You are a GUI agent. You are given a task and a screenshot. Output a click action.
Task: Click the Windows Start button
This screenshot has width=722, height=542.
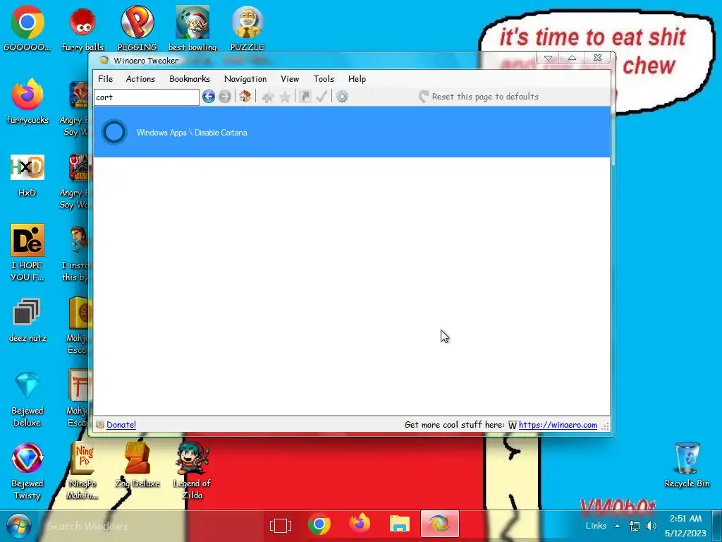click(18, 526)
